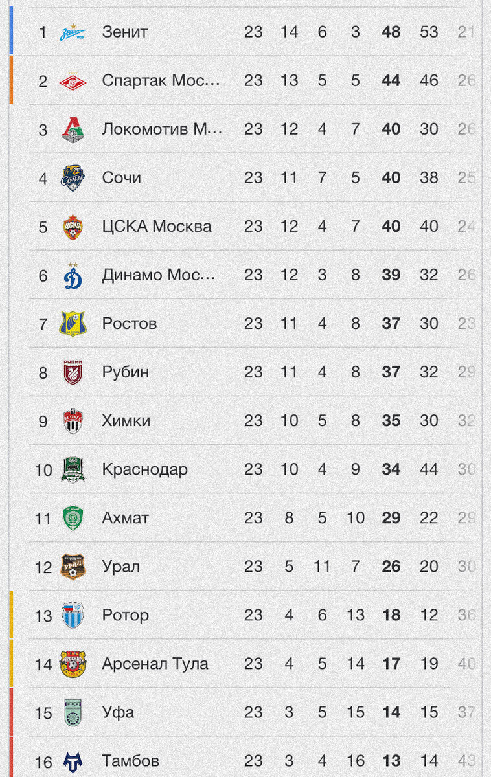Select the Краснодар team name
The width and height of the screenshot is (491, 777).
pos(144,469)
